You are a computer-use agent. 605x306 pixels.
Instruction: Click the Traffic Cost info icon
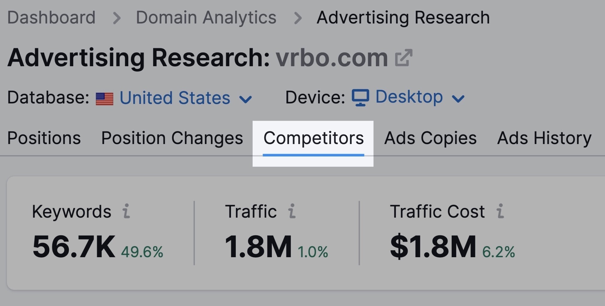(x=500, y=211)
